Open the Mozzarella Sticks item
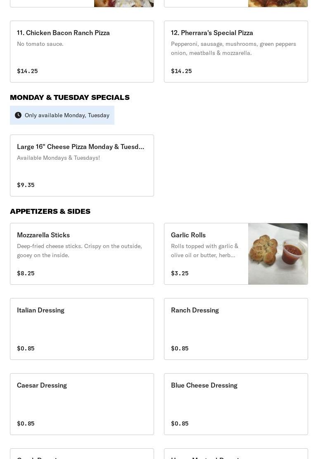318x459 pixels. pyautogui.click(x=82, y=254)
